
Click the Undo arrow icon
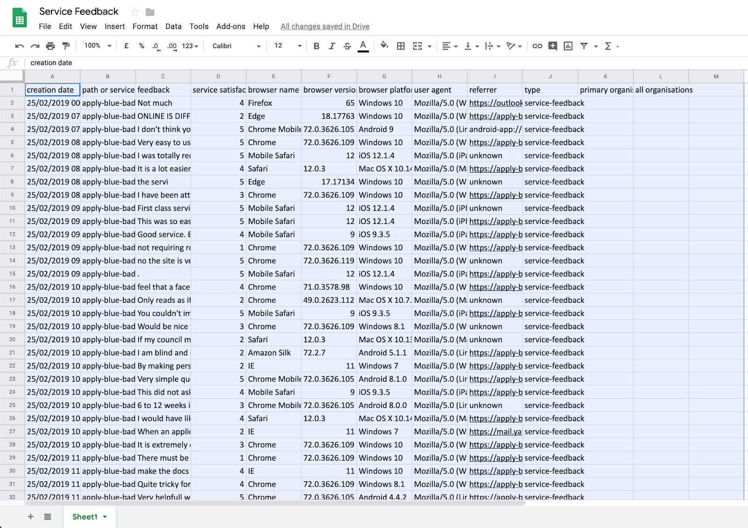point(19,46)
